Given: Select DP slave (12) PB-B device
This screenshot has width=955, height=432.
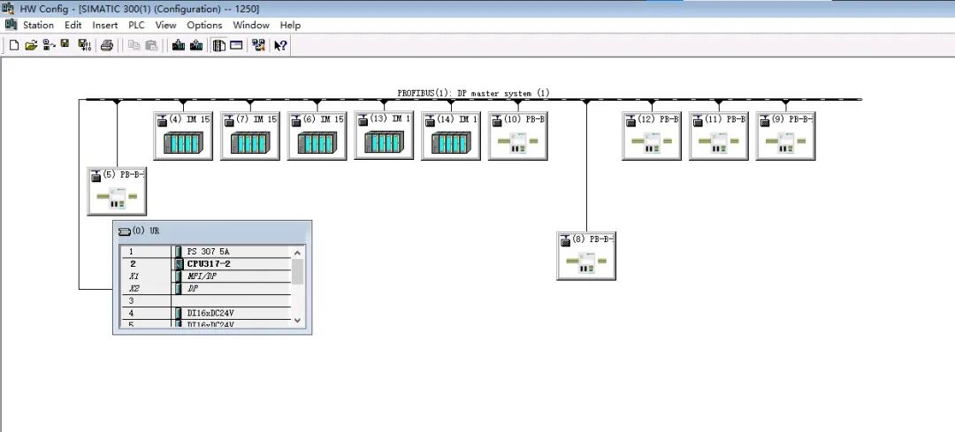Looking at the screenshot, I should [652, 136].
